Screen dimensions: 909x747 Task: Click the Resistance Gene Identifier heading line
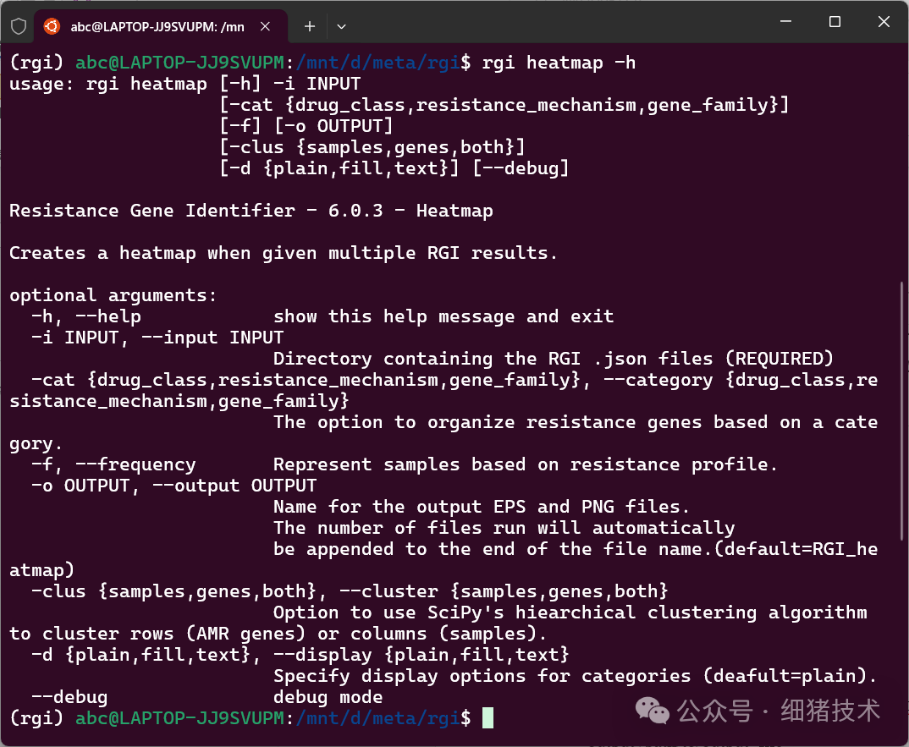click(x=251, y=210)
